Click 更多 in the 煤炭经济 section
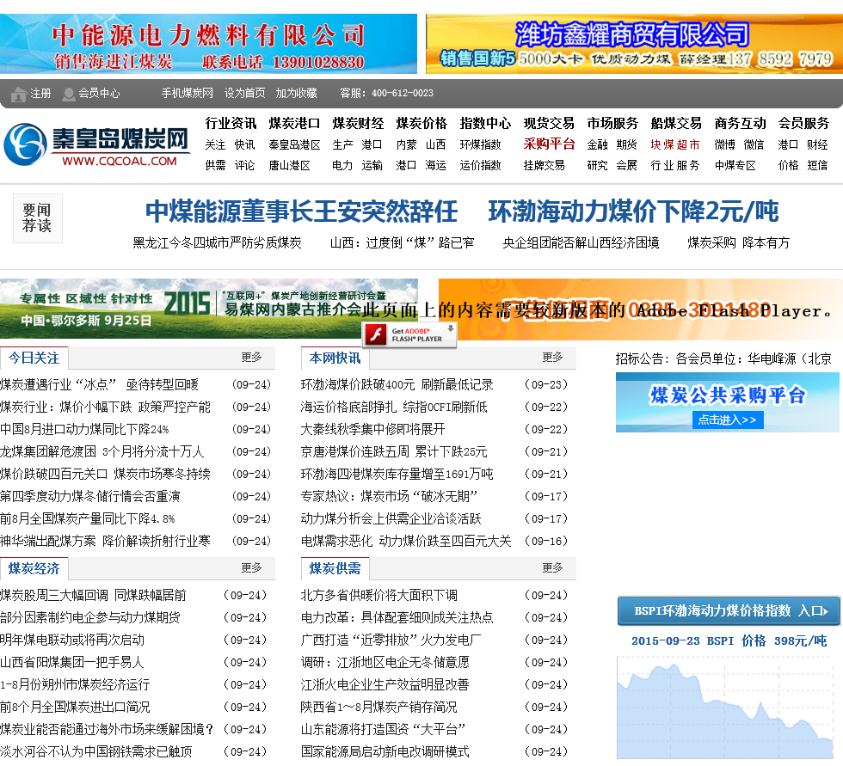843x766 pixels. (251, 568)
